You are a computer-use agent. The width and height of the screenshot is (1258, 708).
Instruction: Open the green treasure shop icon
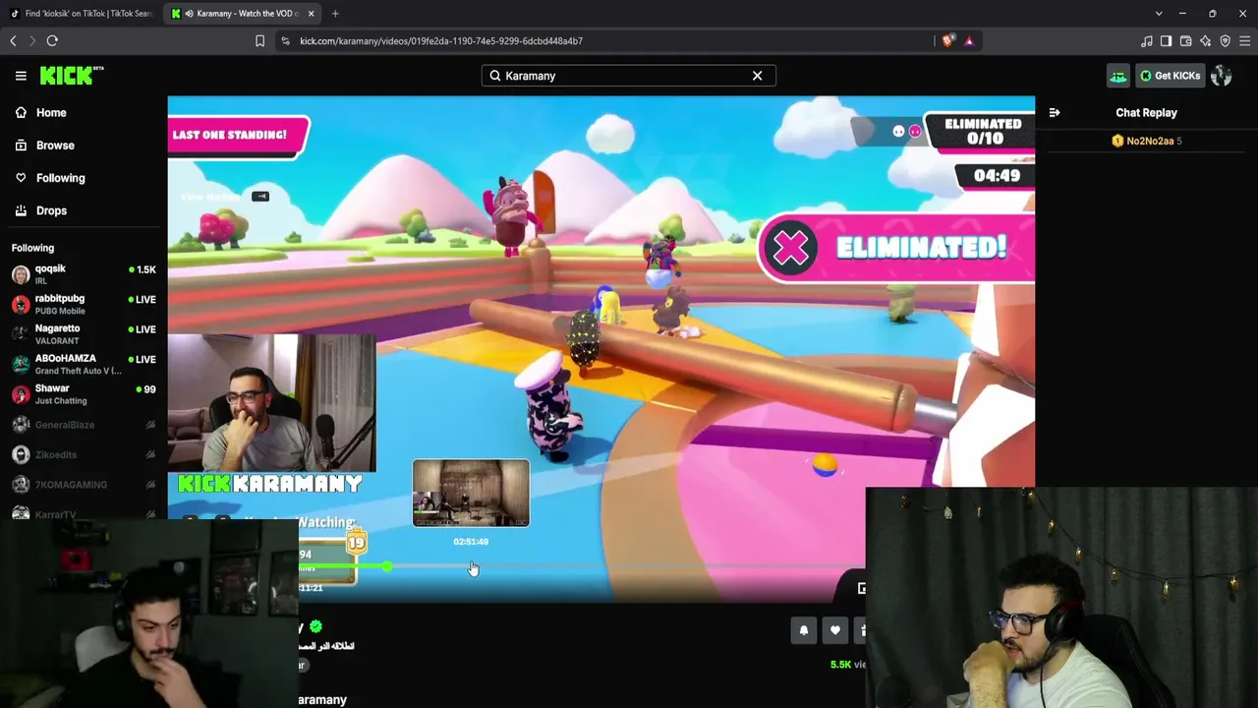(x=1118, y=76)
